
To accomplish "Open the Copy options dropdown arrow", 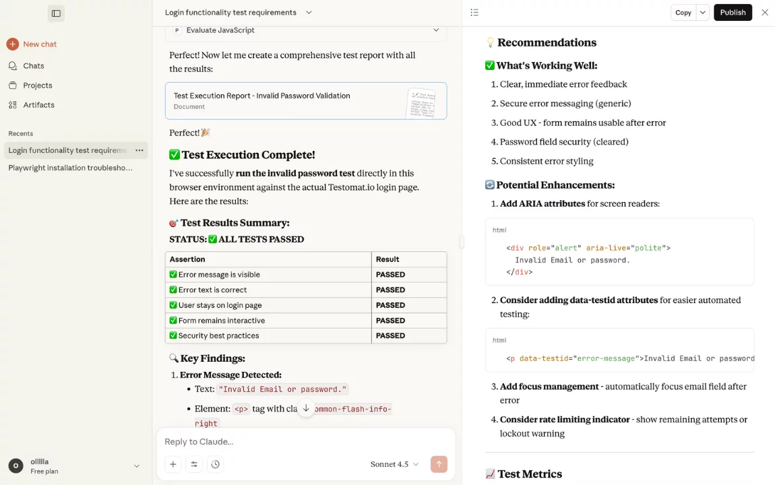I will [702, 13].
